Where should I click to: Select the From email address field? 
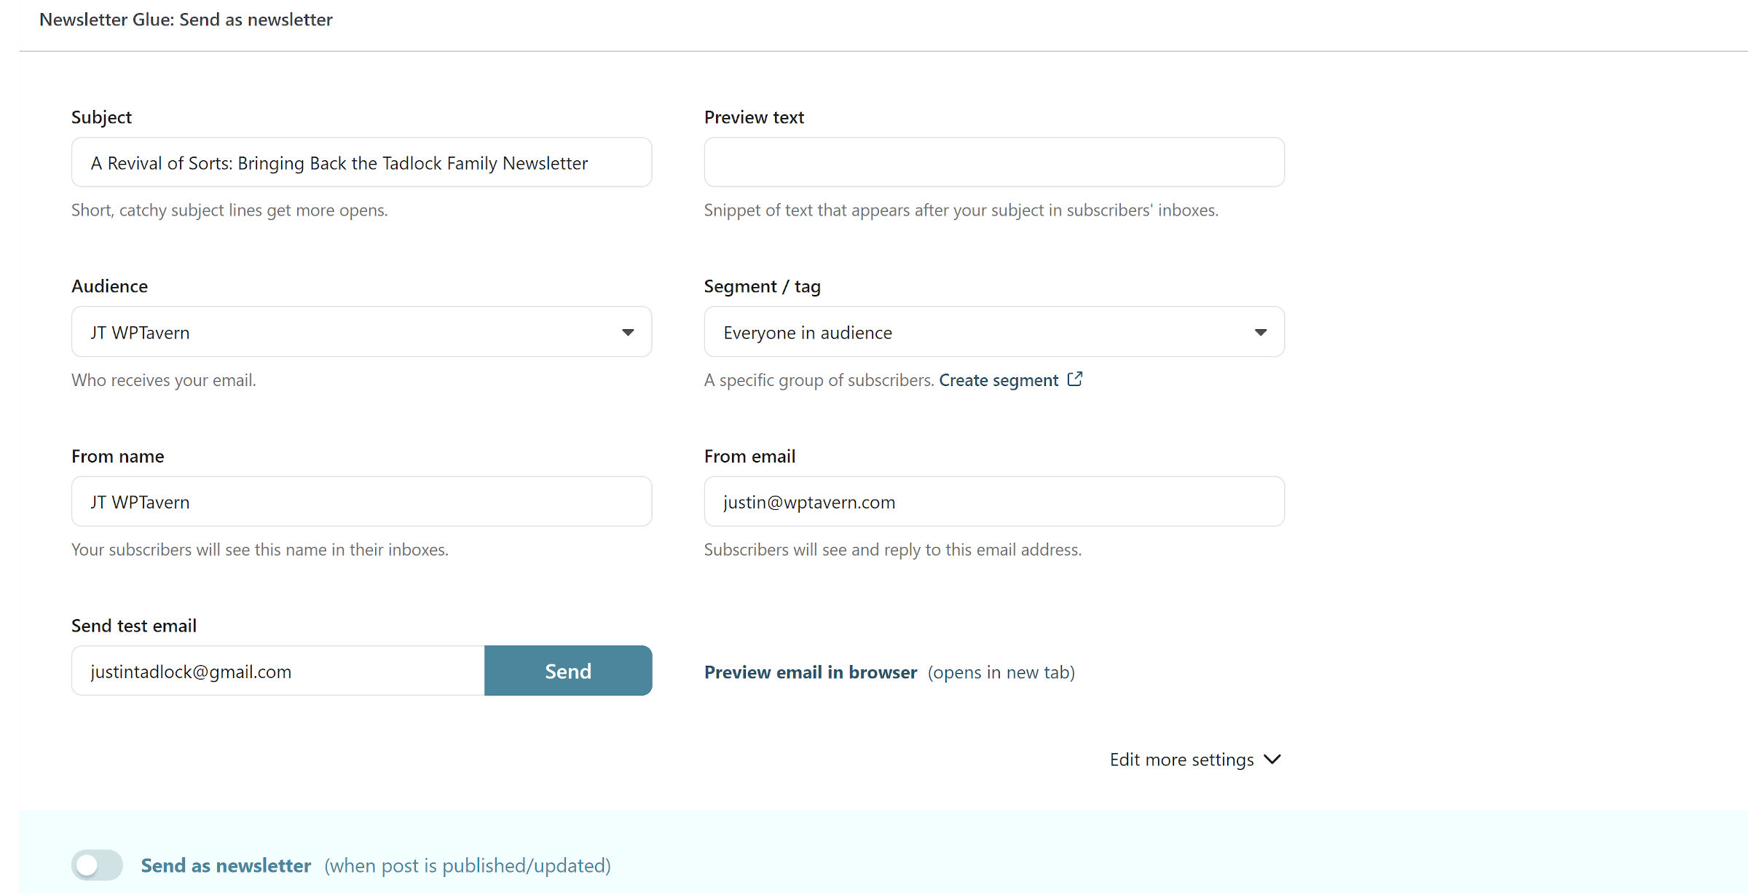[993, 501]
